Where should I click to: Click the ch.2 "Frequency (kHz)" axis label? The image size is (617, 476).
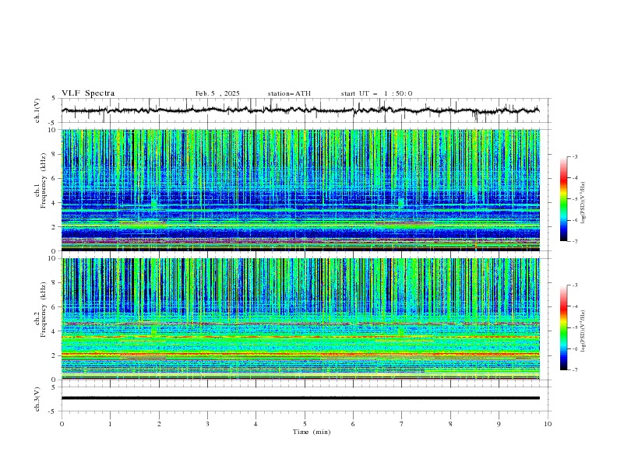click(x=43, y=310)
